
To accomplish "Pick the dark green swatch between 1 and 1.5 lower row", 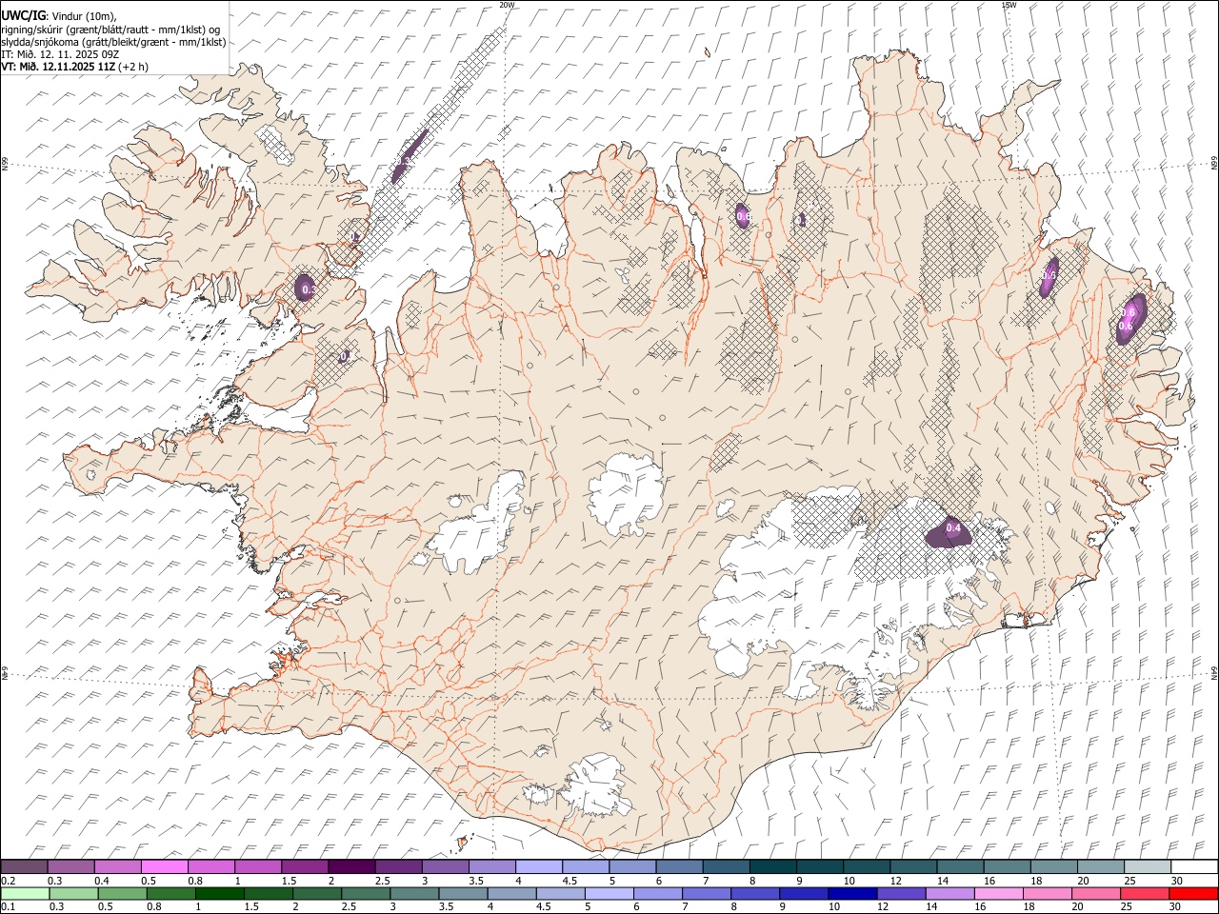I will click(x=219, y=893).
